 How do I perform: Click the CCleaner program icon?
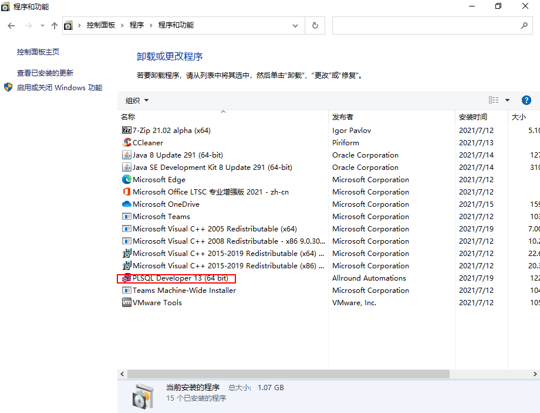coord(127,142)
